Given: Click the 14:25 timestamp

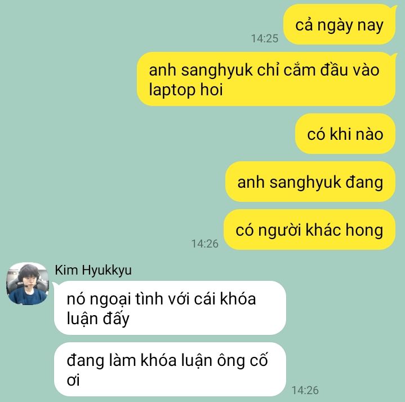Looking at the screenshot, I should [x=265, y=38].
